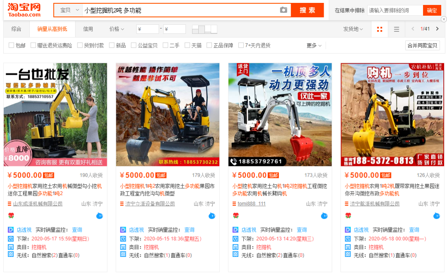Image resolution: width=447 pixels, height=273 pixels.
Task: Go to next results page arrow
Action: 438,29
